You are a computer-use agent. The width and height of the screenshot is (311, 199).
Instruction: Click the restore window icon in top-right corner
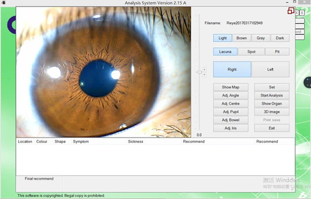(291, 11)
